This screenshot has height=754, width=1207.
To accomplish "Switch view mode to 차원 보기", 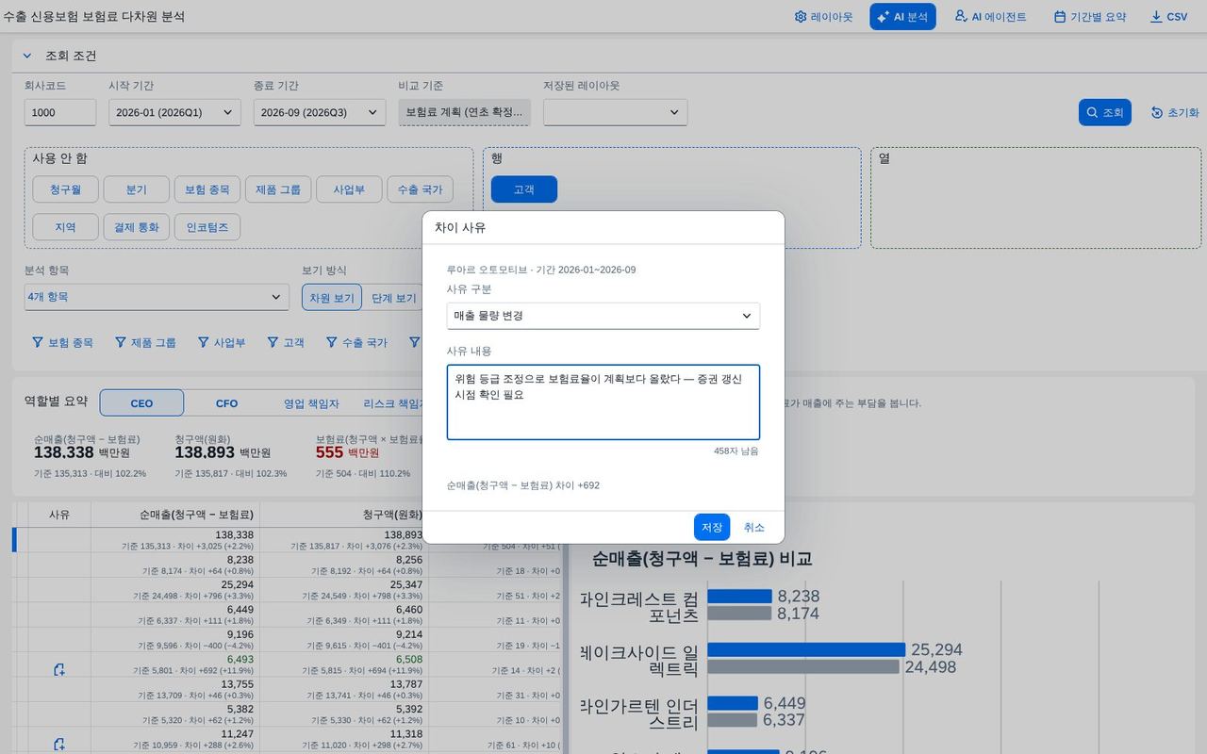I will [332, 298].
